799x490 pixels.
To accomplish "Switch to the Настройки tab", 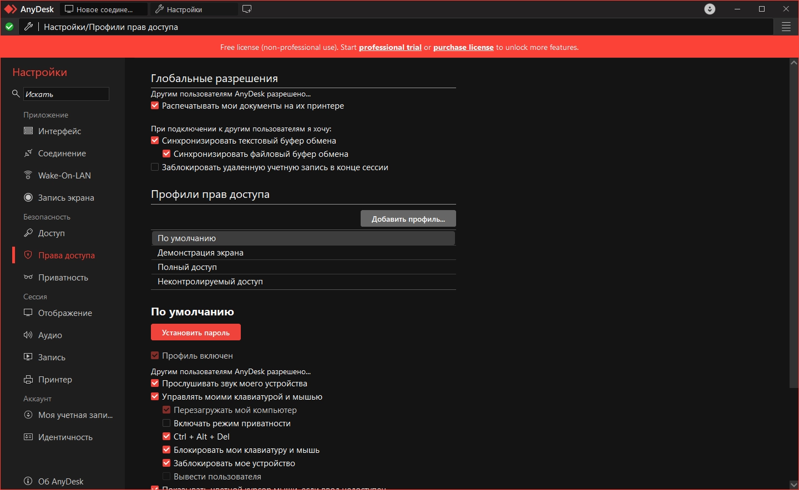I will pos(193,9).
